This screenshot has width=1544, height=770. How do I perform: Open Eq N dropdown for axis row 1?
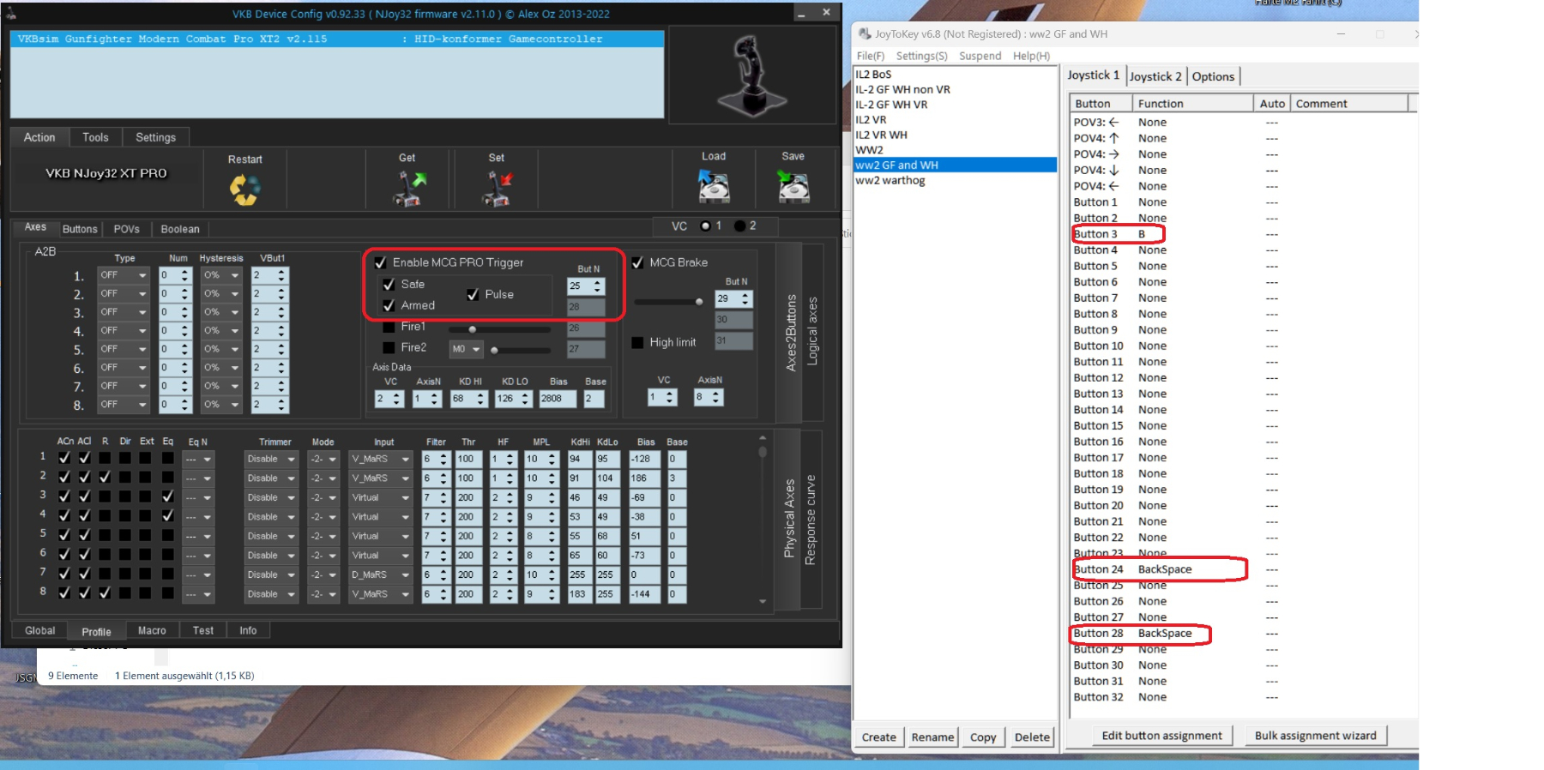(198, 459)
